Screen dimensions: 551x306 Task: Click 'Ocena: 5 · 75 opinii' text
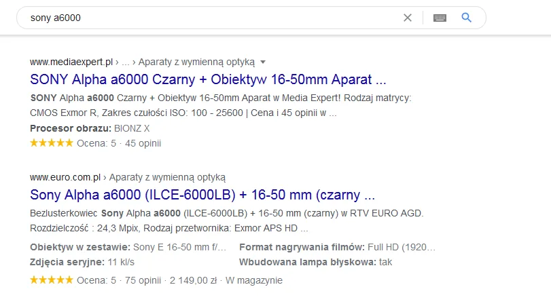(x=119, y=280)
